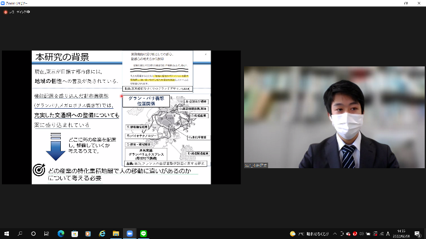Viewport: 426px width, 239px height.
Task: Select the active Zoom taskbar icon
Action: click(130, 233)
